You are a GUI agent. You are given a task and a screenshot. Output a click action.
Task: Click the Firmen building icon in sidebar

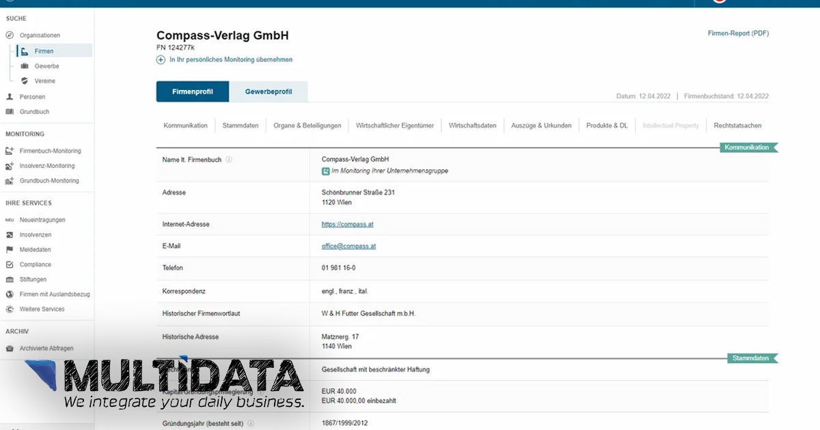(x=25, y=51)
